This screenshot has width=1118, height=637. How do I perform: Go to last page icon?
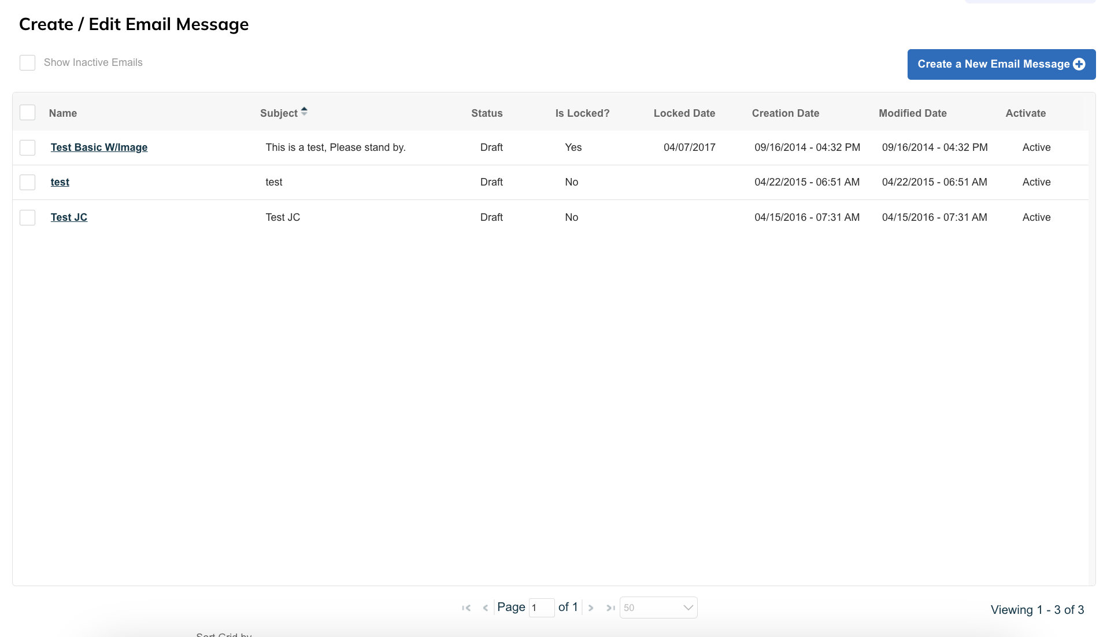pyautogui.click(x=610, y=608)
